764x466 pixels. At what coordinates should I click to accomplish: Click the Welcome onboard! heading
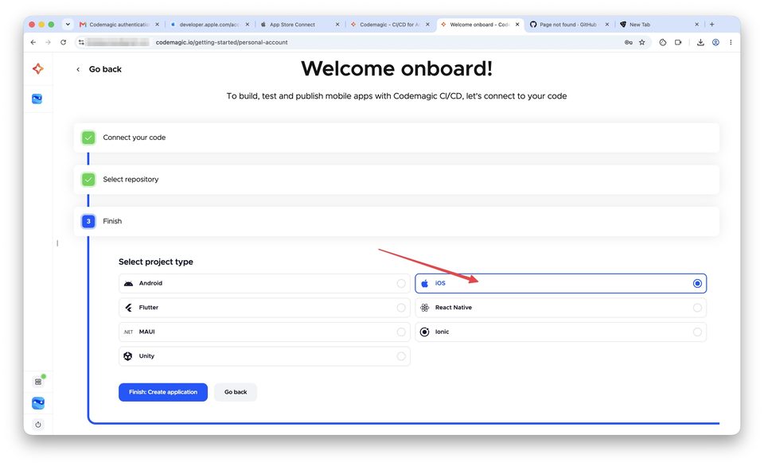coord(396,68)
